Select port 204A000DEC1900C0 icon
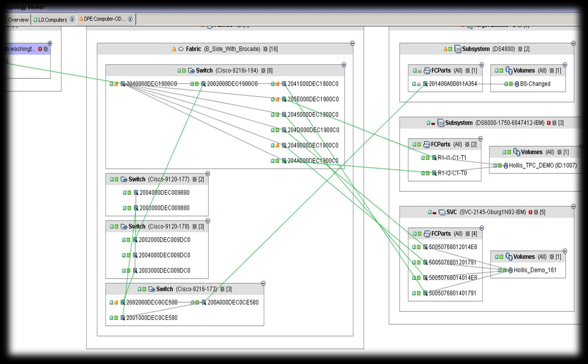Viewport: 588px width, 364px height. [284, 161]
